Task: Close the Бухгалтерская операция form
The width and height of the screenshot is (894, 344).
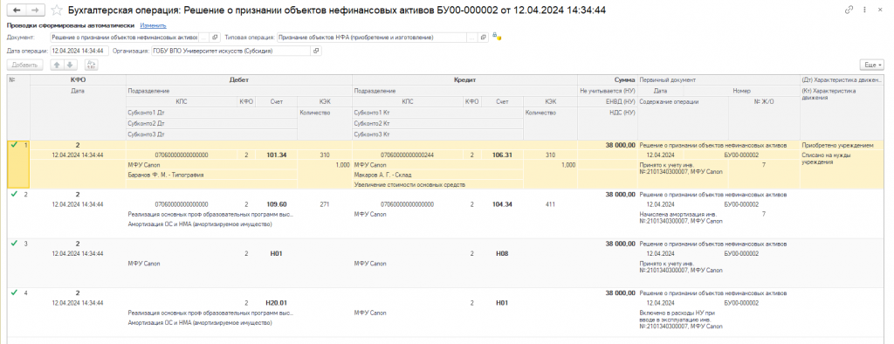Action: pos(881,10)
